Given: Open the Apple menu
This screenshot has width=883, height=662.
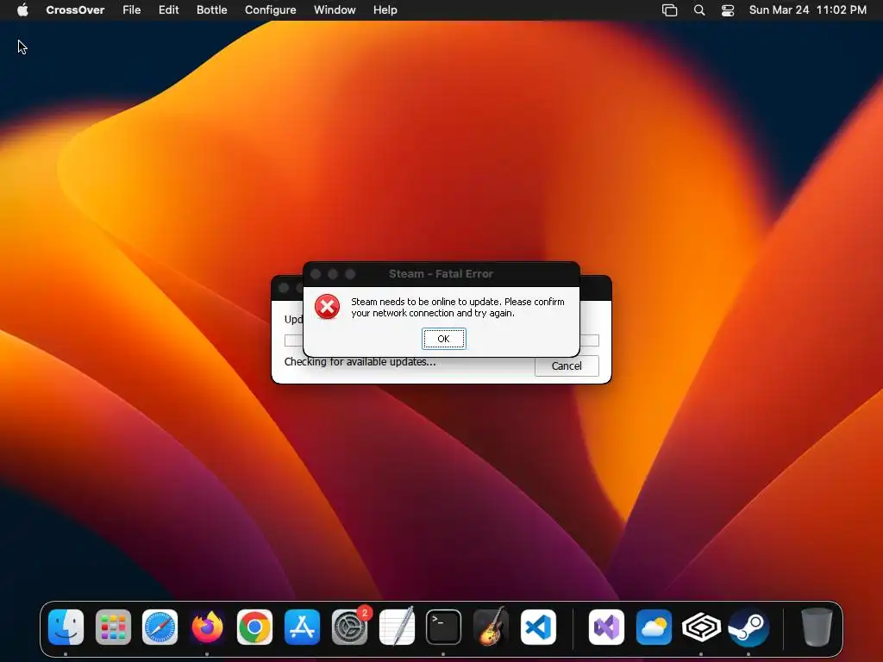Looking at the screenshot, I should coord(22,10).
